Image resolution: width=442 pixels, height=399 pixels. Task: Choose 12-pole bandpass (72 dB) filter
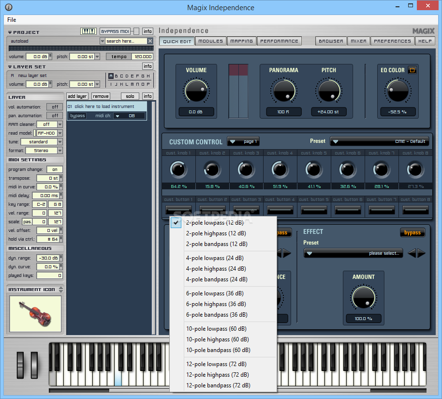pyautogui.click(x=218, y=385)
